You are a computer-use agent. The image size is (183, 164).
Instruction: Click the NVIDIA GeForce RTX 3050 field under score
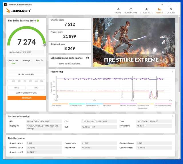click(x=26, y=52)
